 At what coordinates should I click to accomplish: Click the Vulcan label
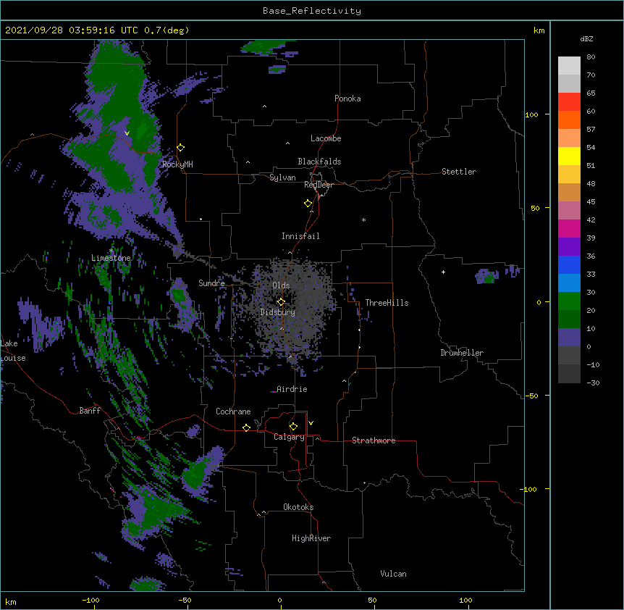pyautogui.click(x=393, y=574)
